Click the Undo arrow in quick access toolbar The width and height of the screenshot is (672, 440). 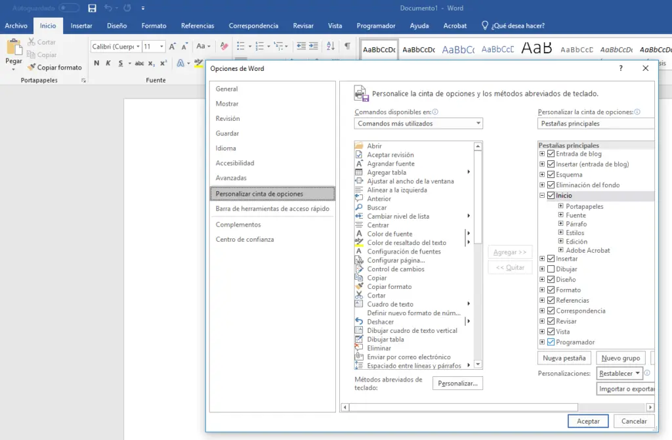click(x=108, y=8)
